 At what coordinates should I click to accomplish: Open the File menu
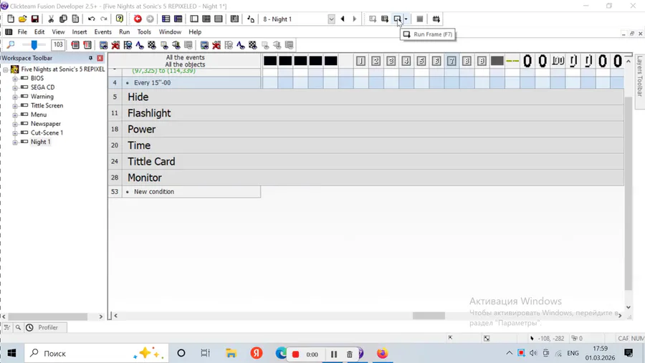(x=22, y=32)
